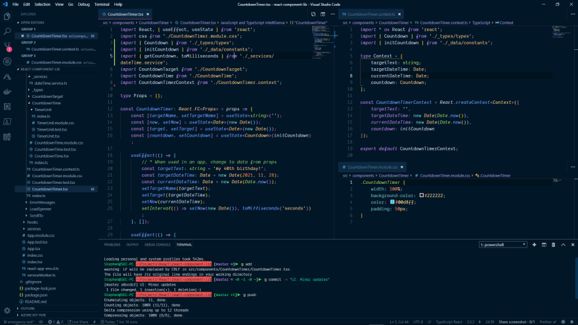Close the terminal panel
Viewport: 578px width, 325px height.
573,245
